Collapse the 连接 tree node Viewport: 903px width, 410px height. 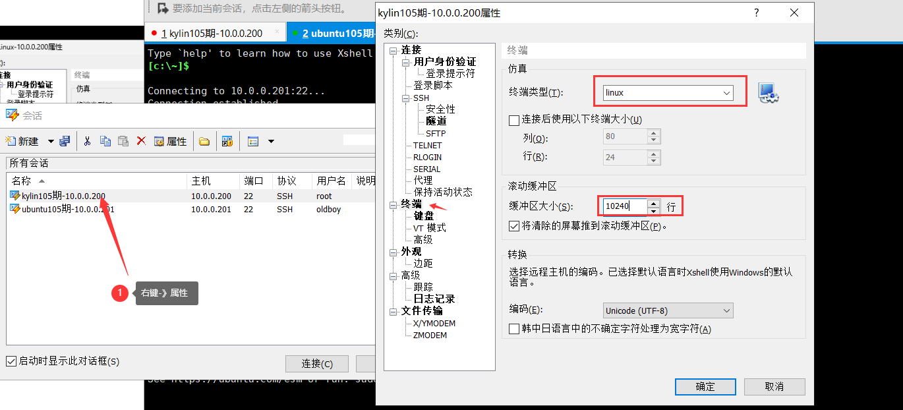(393, 50)
